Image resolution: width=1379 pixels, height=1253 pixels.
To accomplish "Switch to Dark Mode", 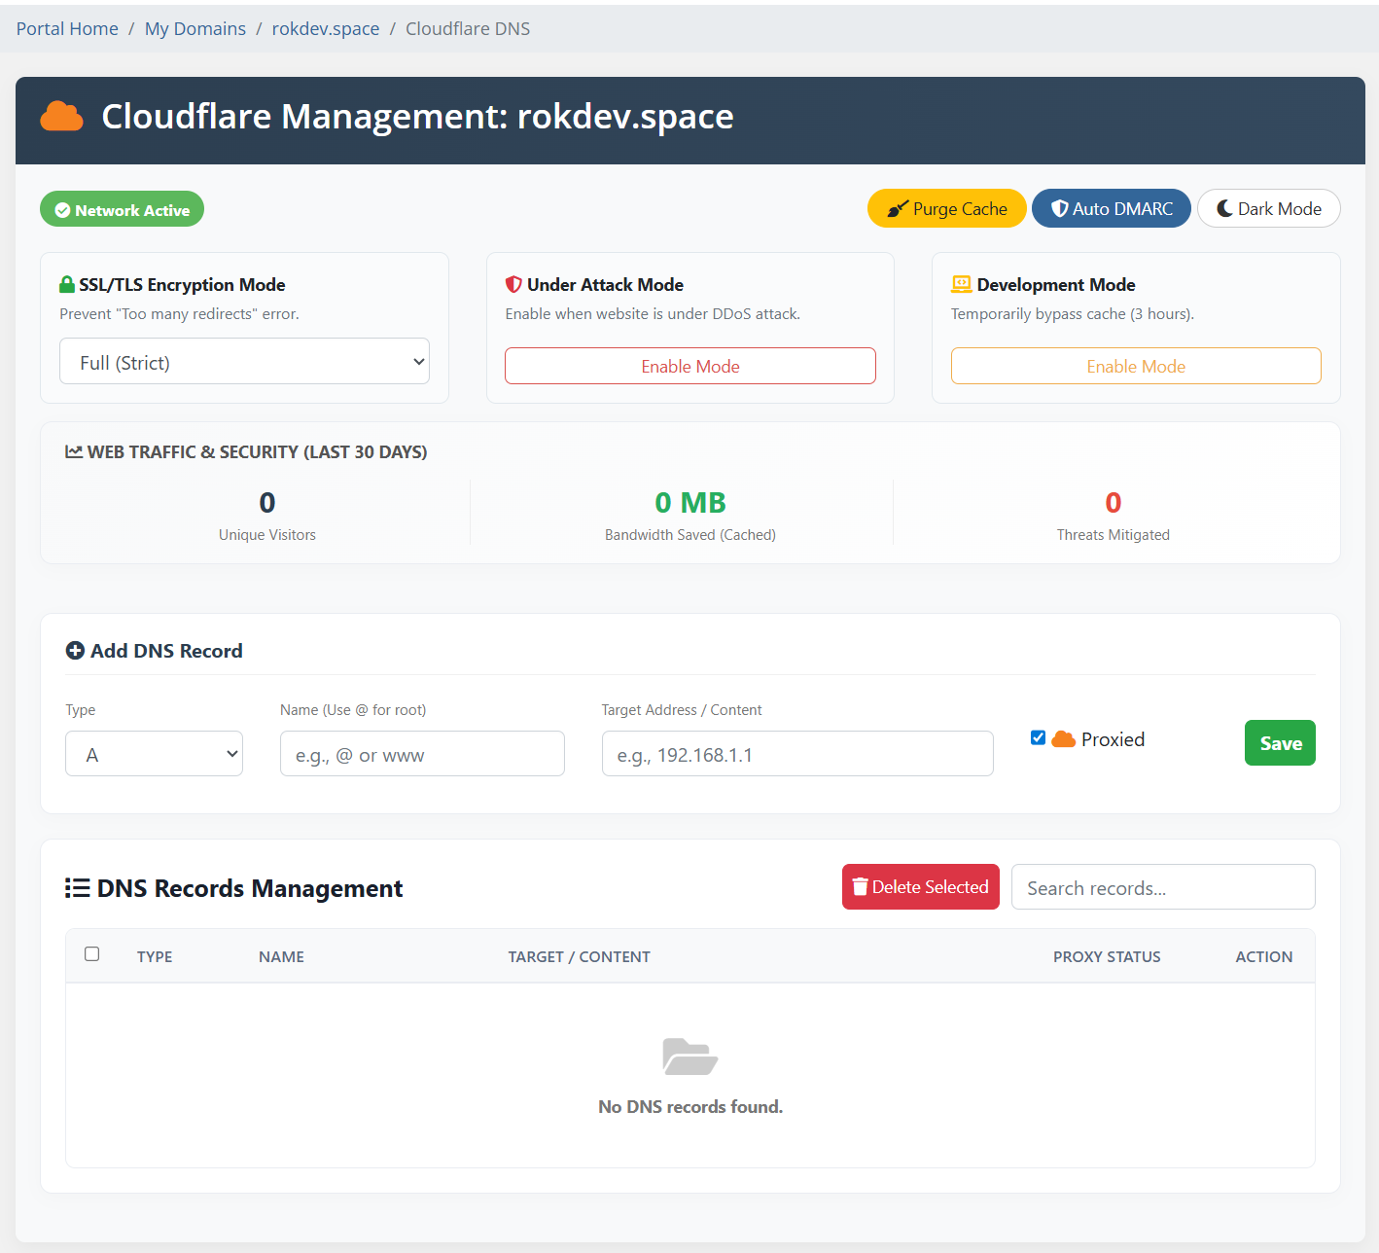I will 1269,208.
